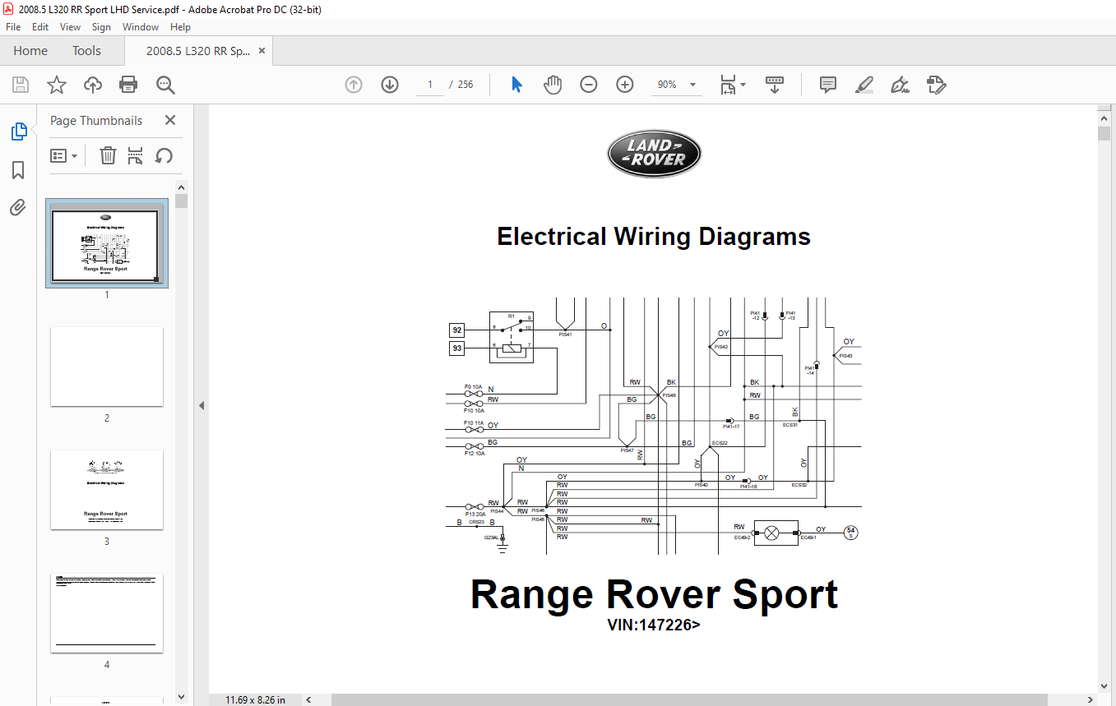1116x706 pixels.
Task: Go to next page arrow
Action: [x=390, y=85]
